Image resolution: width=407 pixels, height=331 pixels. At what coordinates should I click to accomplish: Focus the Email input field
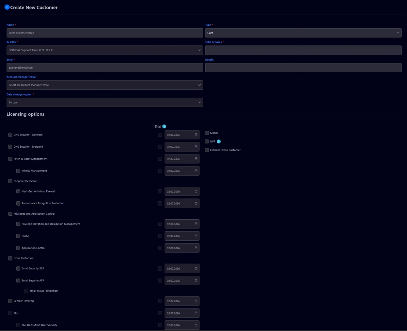click(x=105, y=68)
